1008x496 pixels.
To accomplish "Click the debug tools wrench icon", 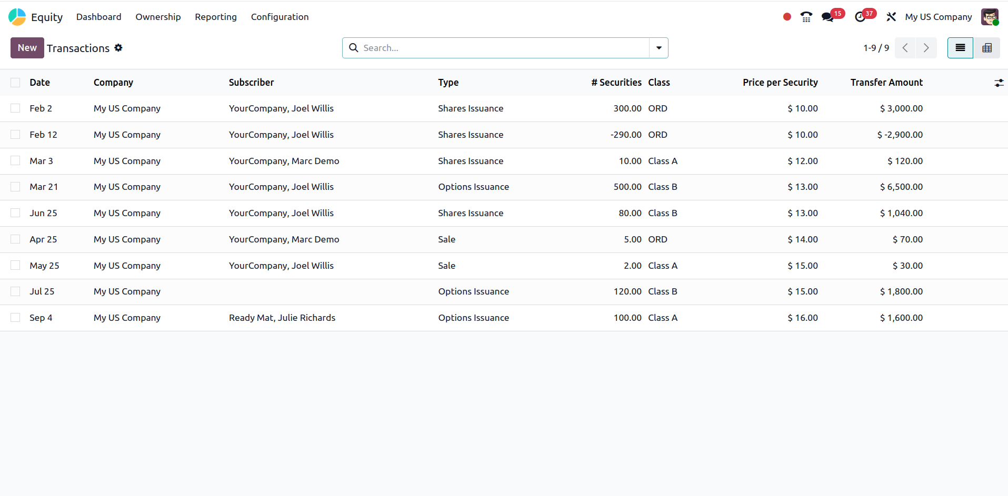I will (x=891, y=17).
